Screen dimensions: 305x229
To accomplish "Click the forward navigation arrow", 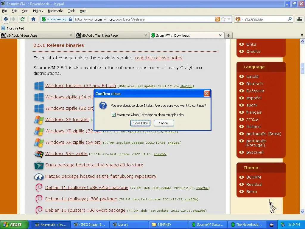I will [13, 19].
